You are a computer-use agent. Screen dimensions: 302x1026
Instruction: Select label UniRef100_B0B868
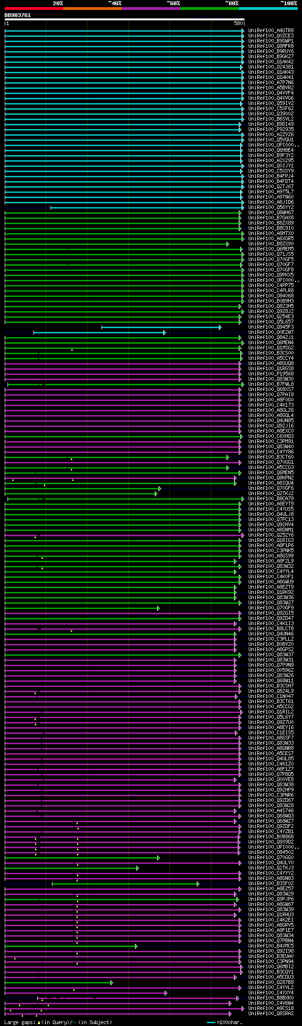point(271,837)
